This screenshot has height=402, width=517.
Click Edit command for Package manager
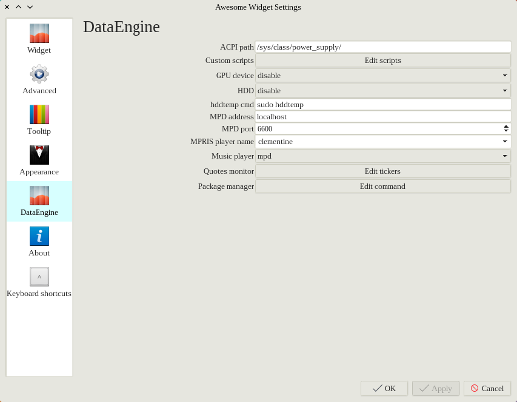(x=382, y=186)
